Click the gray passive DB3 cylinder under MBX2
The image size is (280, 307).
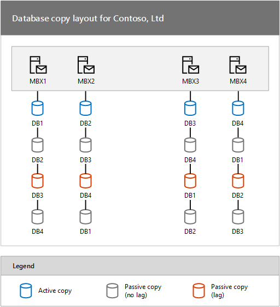(85, 145)
